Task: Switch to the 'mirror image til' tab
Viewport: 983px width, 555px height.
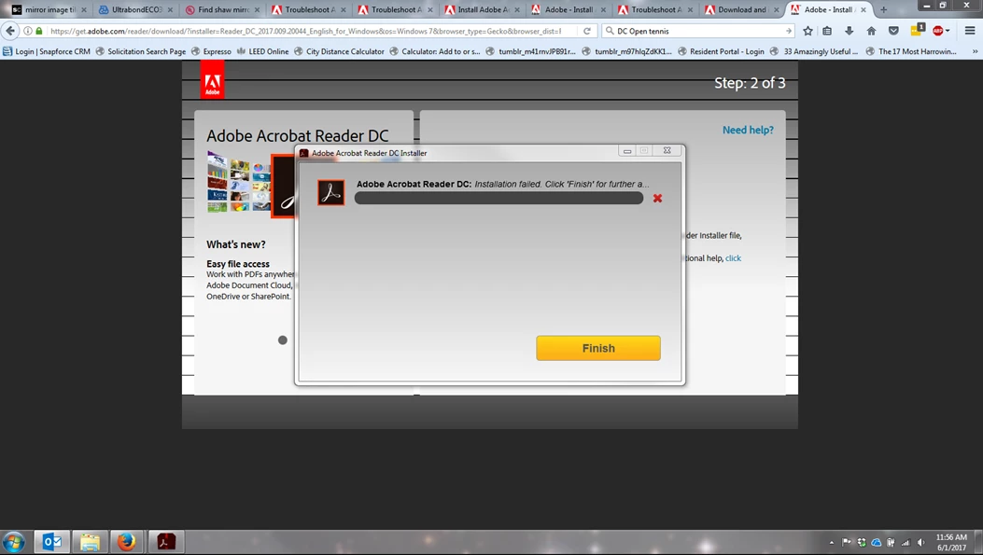Action: click(49, 9)
